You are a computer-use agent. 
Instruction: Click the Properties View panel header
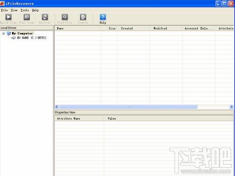pyautogui.click(x=144, y=112)
